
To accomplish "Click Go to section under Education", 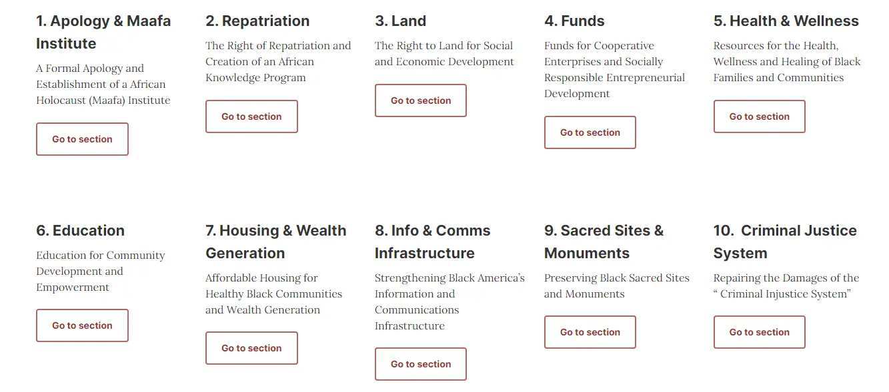I will coord(82,325).
